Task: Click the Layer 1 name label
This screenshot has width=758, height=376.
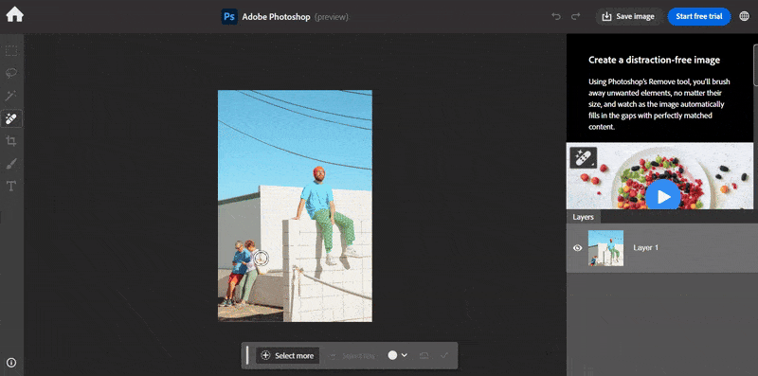Action: 646,248
